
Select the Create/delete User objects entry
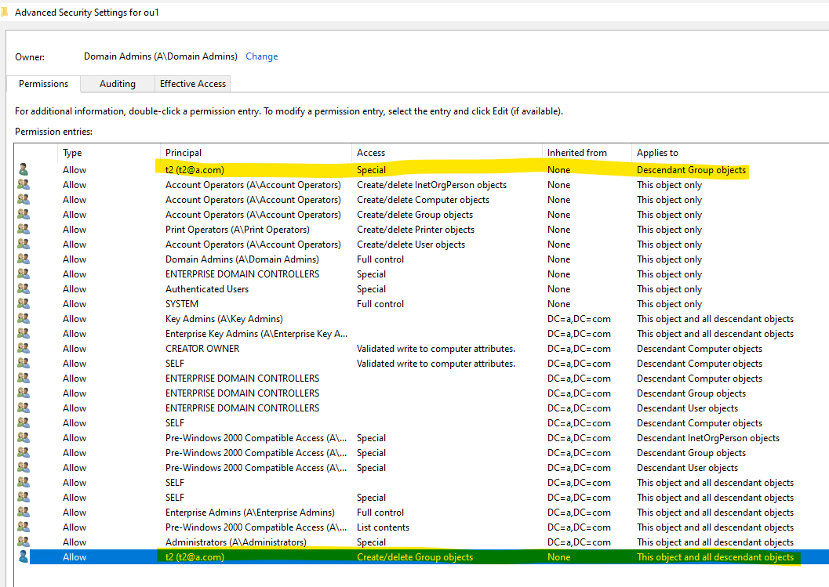(422, 244)
